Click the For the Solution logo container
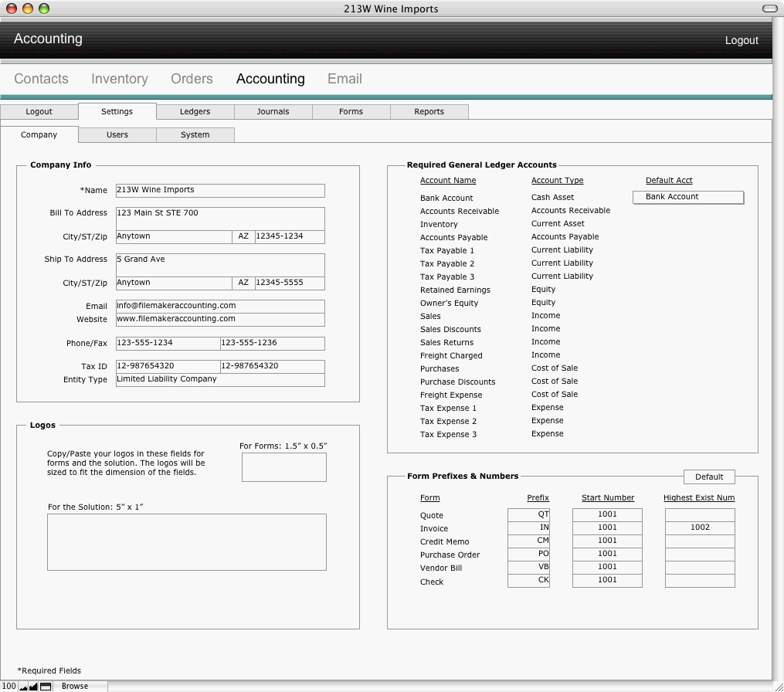This screenshot has height=692, width=784. pyautogui.click(x=187, y=542)
